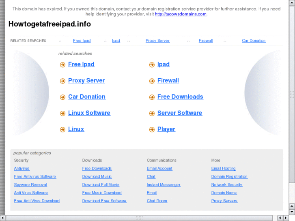This screenshot has width=295, height=221.
Task: Visit the Download Full Movie link
Action: point(101,185)
